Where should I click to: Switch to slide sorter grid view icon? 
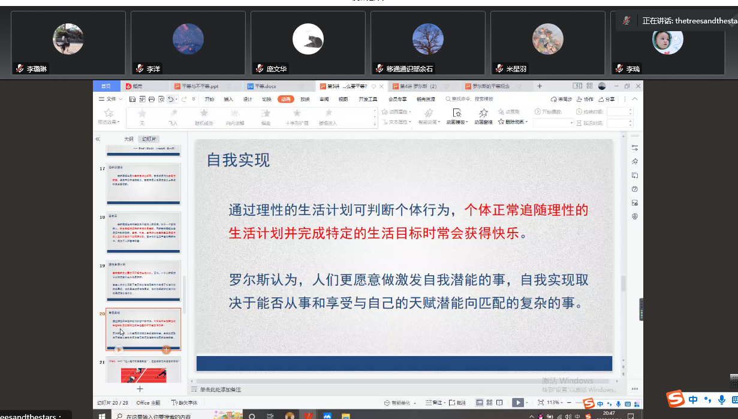490,403
